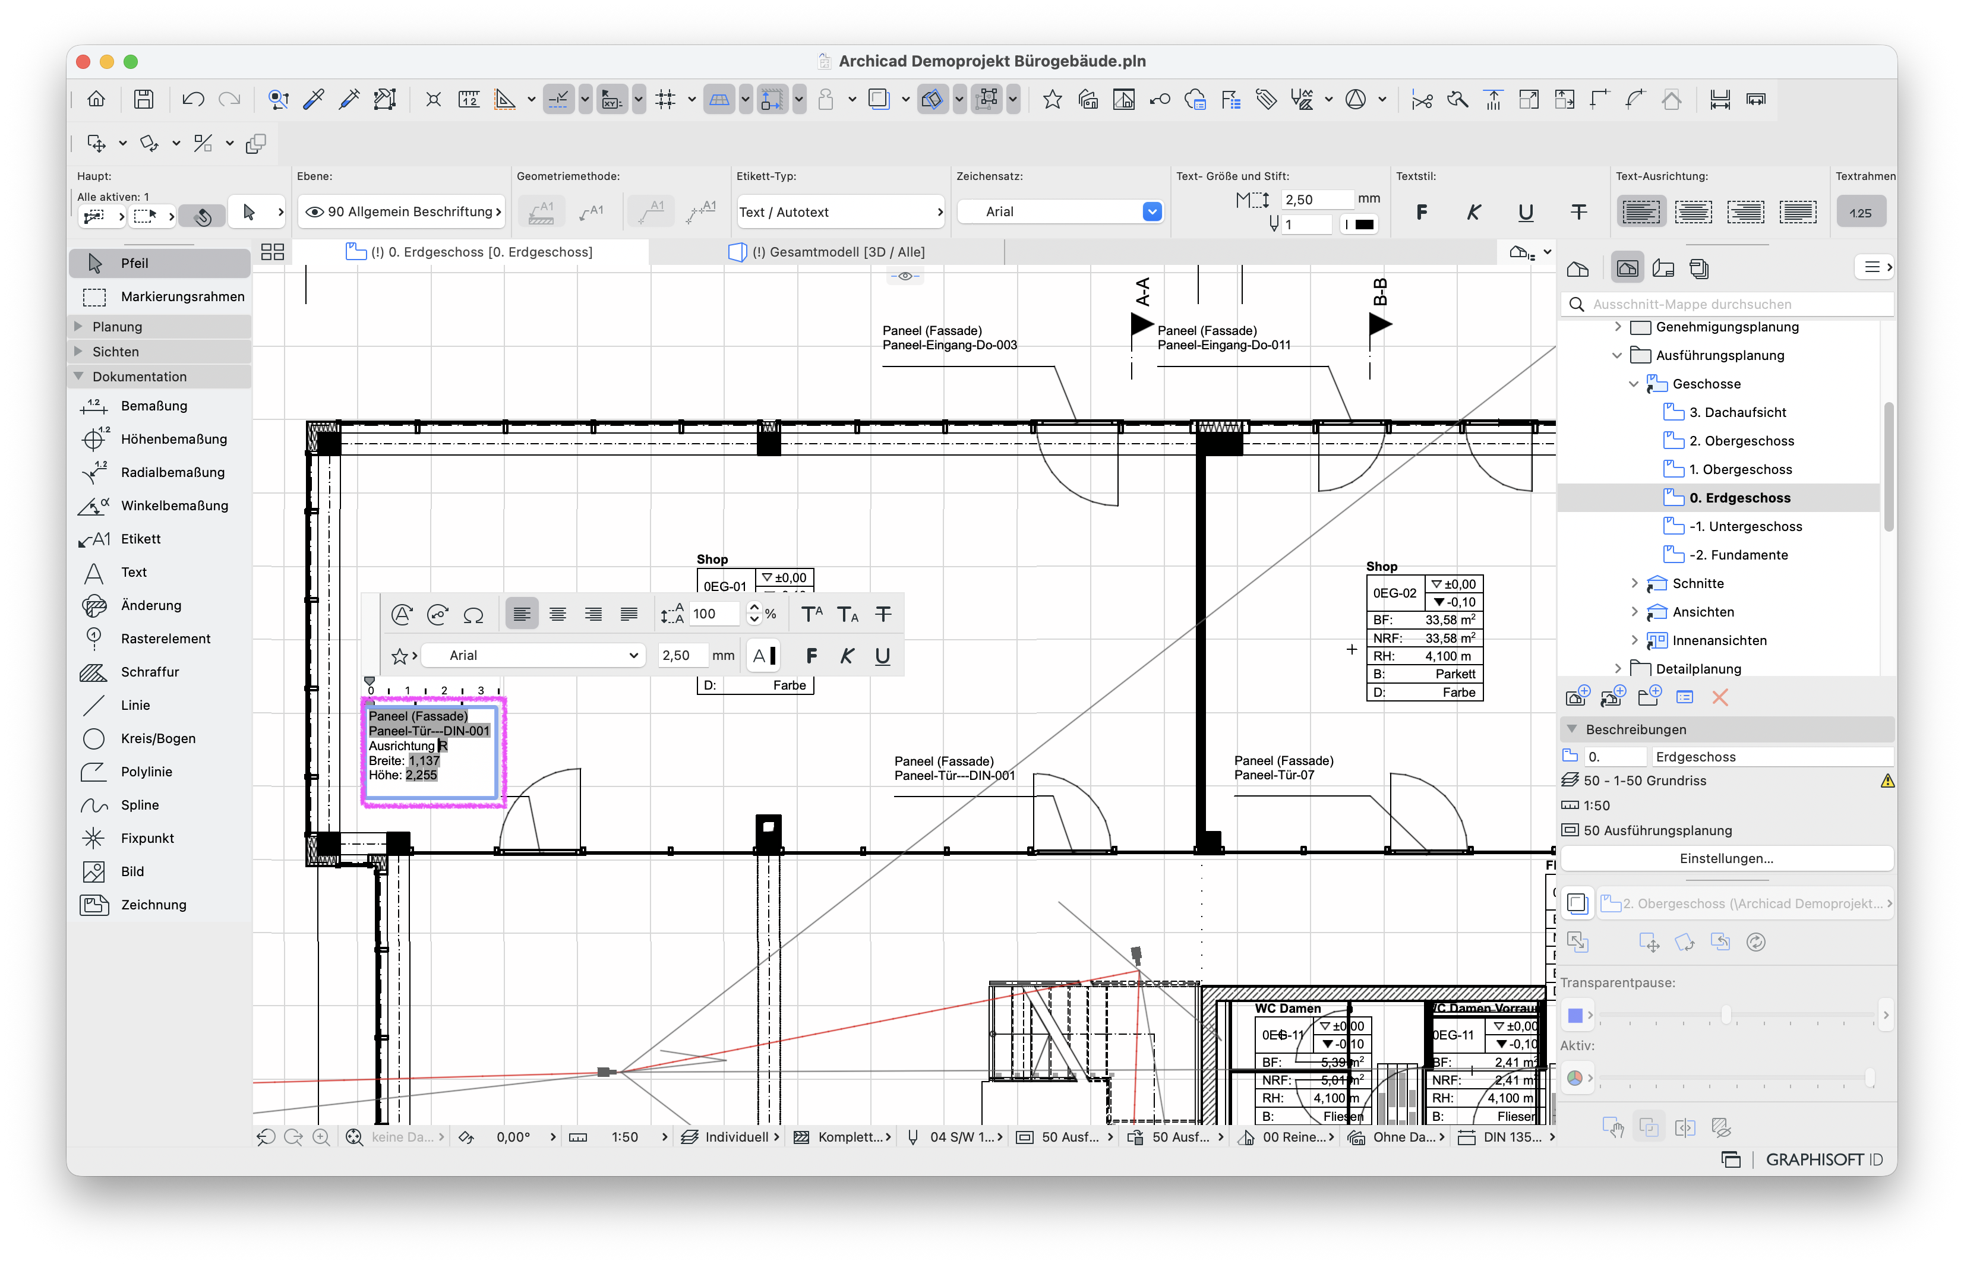Pick the eyedropper parameter tool
This screenshot has height=1264, width=1964.
pos(314,99)
